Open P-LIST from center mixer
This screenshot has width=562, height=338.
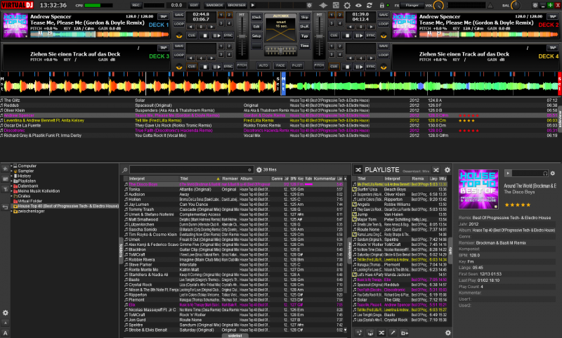(x=297, y=65)
